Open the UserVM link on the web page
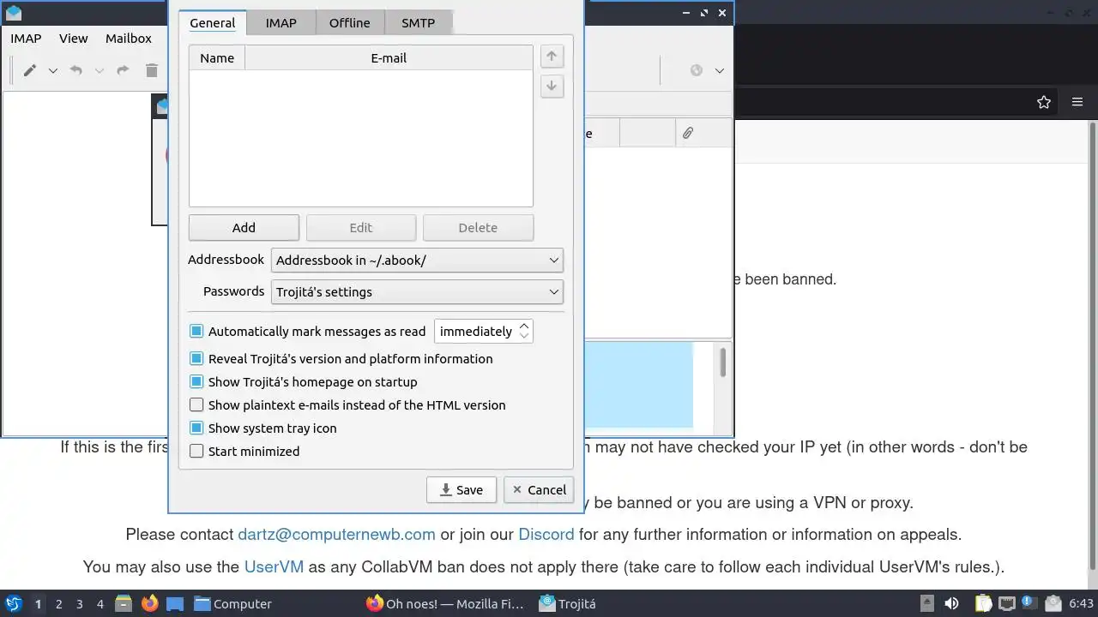 pos(274,567)
